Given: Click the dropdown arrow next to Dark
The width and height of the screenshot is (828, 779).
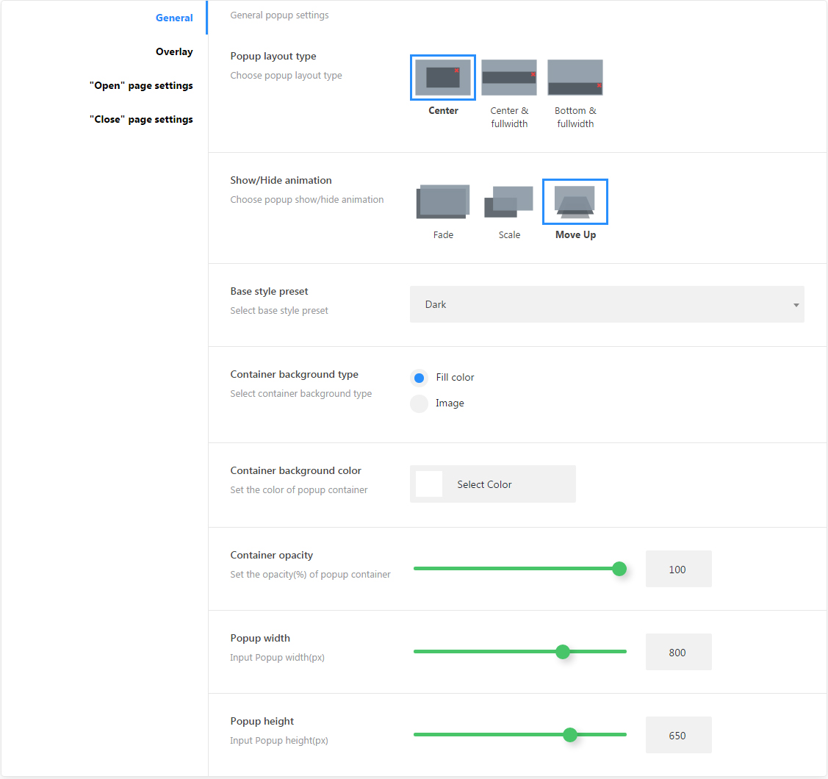Looking at the screenshot, I should [x=796, y=305].
